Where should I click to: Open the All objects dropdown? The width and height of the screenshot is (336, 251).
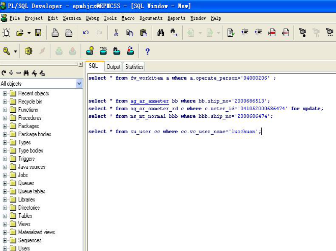click(79, 84)
